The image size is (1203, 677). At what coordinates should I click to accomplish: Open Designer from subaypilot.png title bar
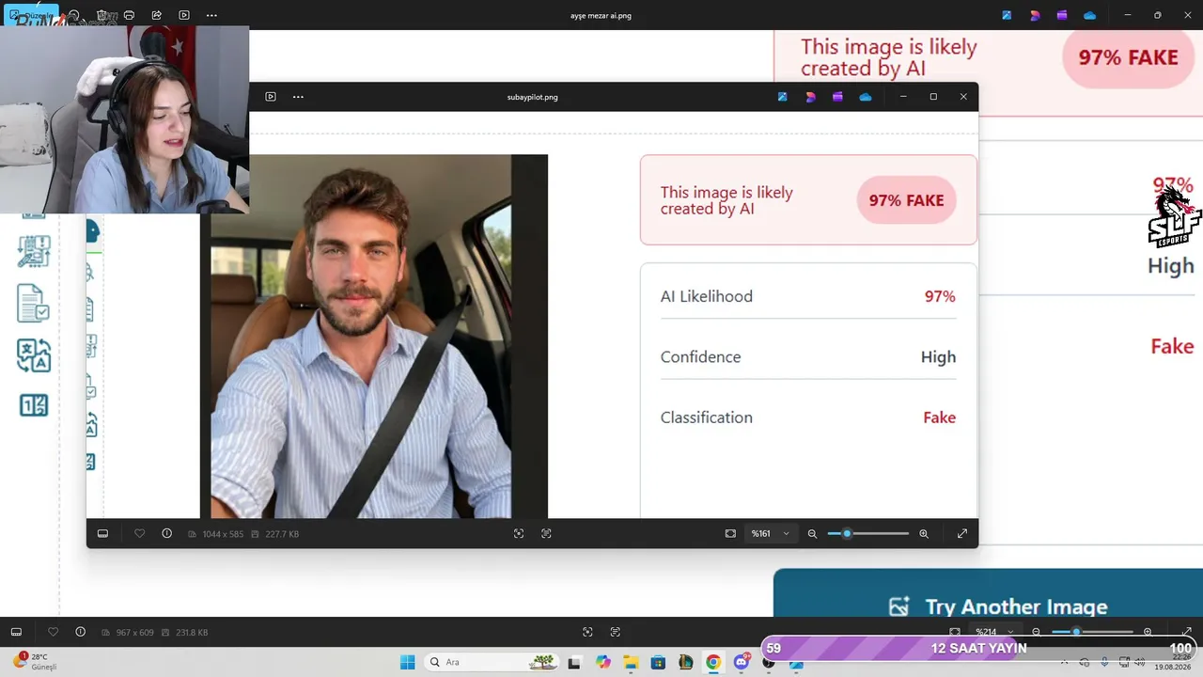pyautogui.click(x=782, y=97)
